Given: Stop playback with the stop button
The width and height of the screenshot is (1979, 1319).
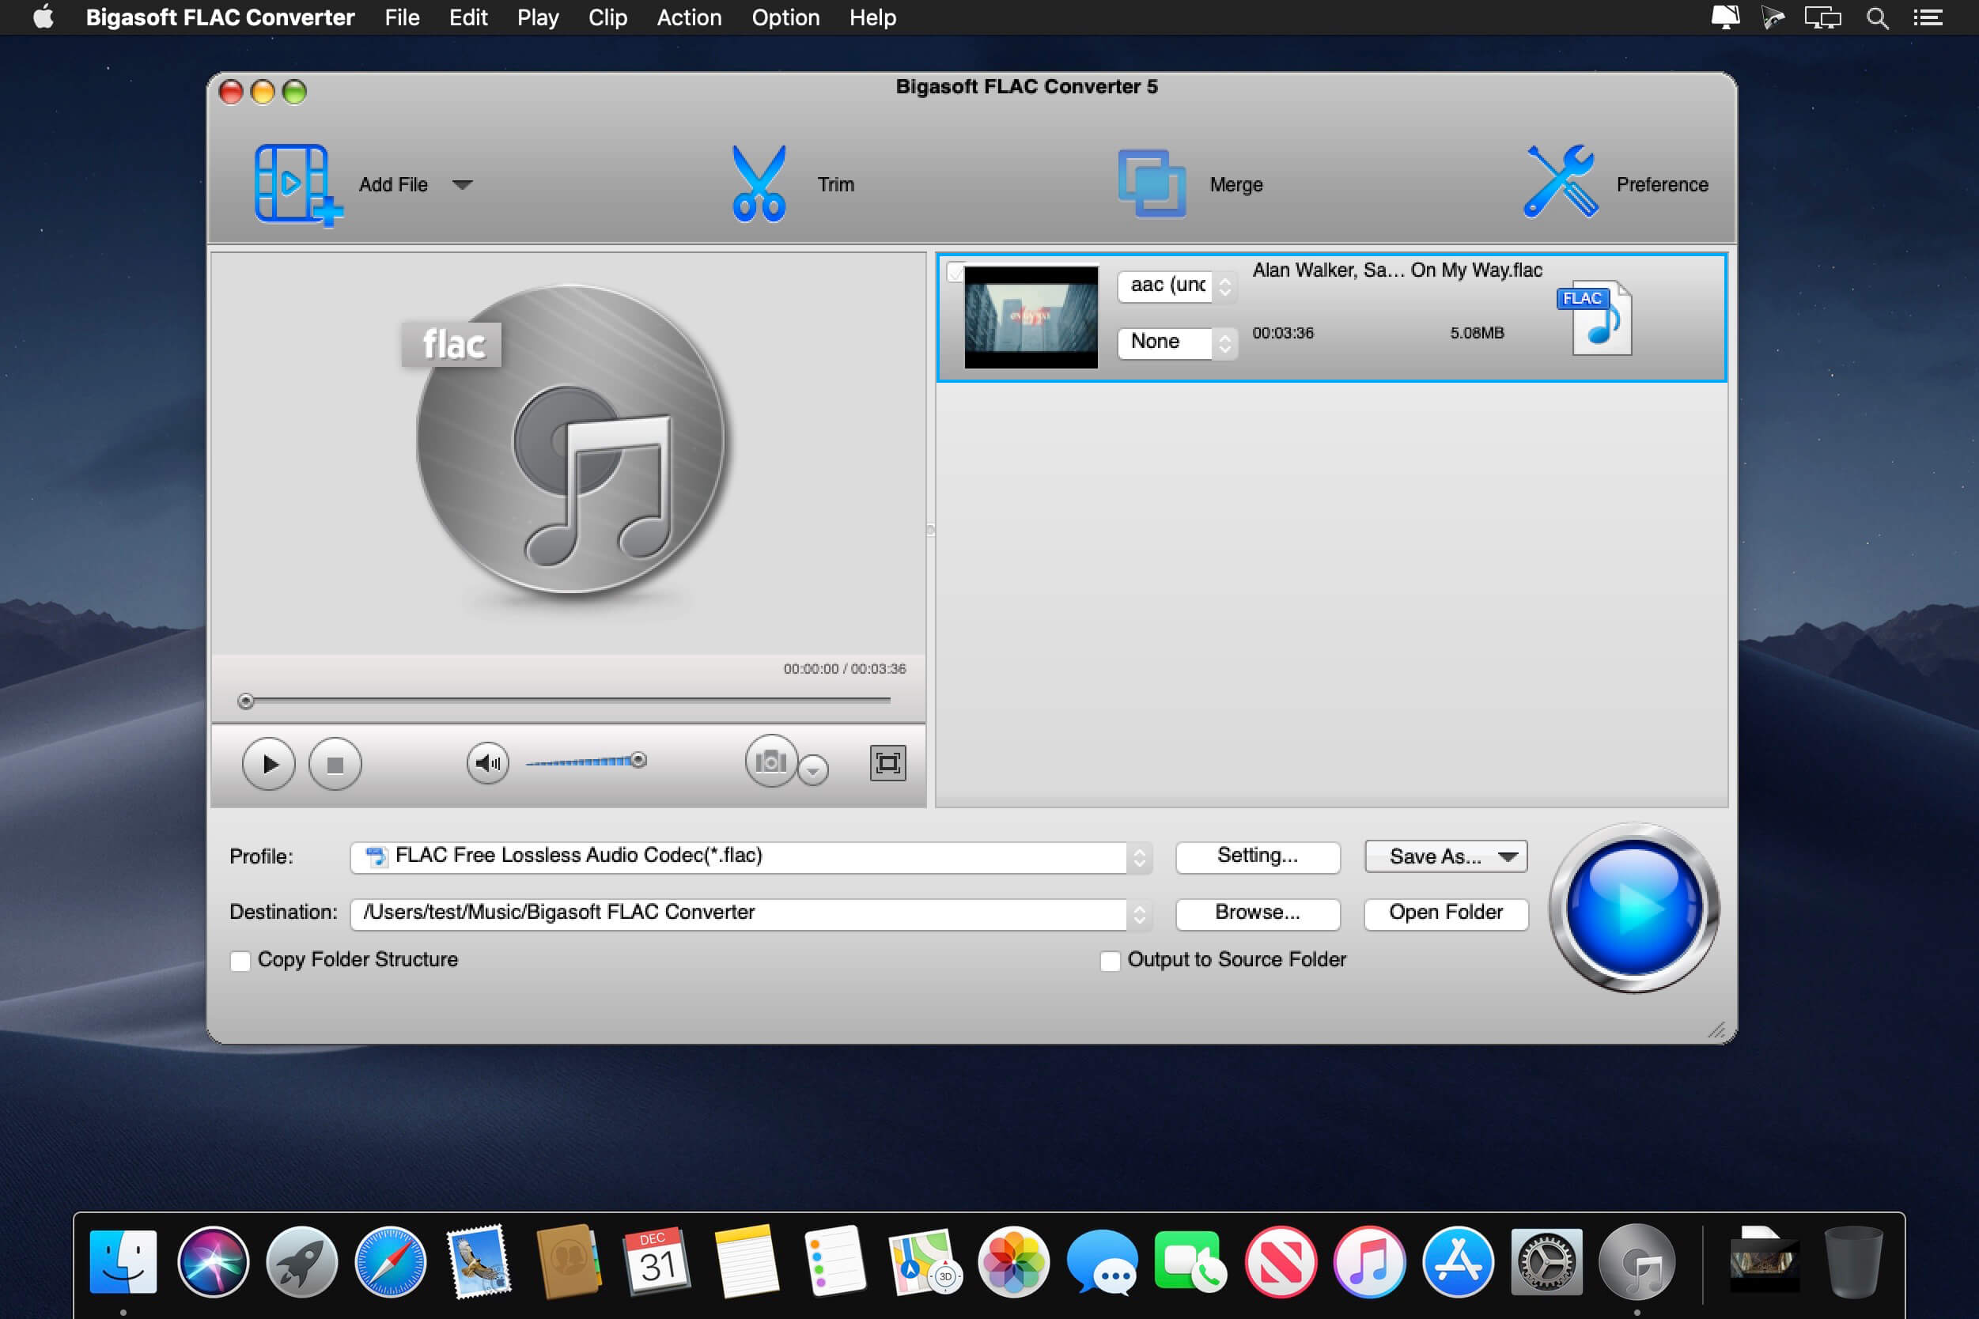Looking at the screenshot, I should [x=335, y=764].
